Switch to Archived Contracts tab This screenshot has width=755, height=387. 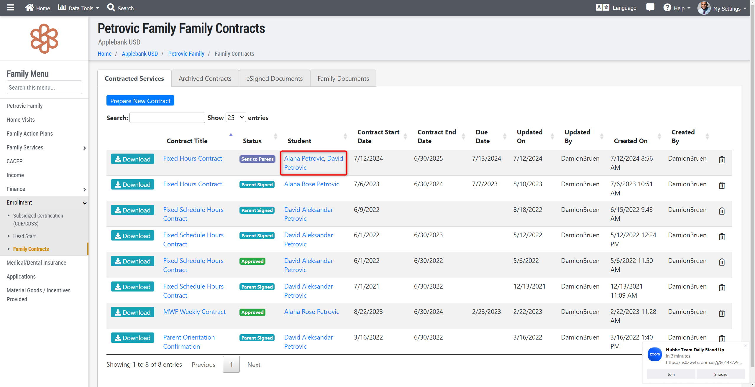(x=205, y=78)
